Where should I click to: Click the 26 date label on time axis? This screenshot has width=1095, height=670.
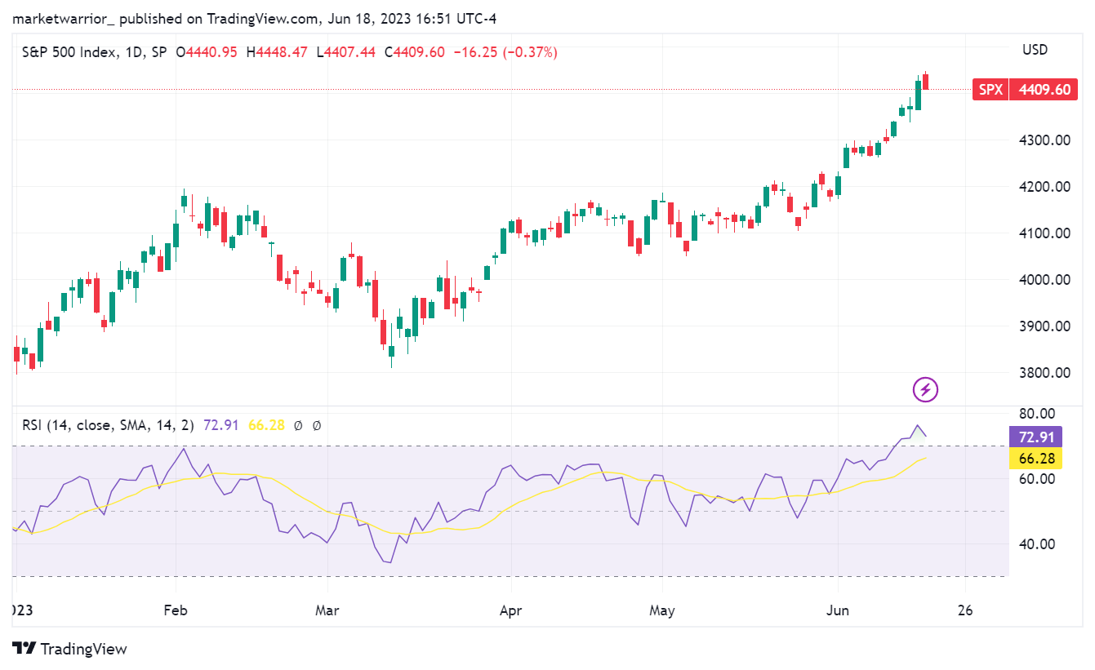[x=965, y=610]
